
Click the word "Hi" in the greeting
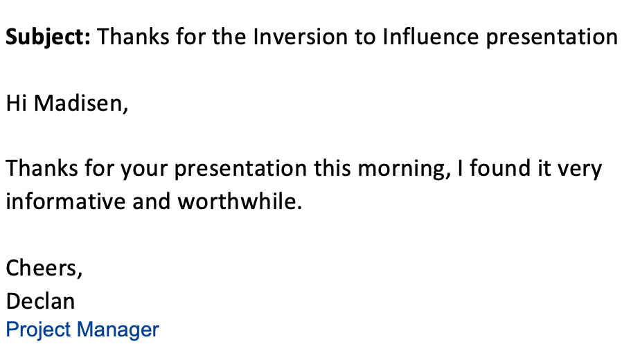pos(16,103)
